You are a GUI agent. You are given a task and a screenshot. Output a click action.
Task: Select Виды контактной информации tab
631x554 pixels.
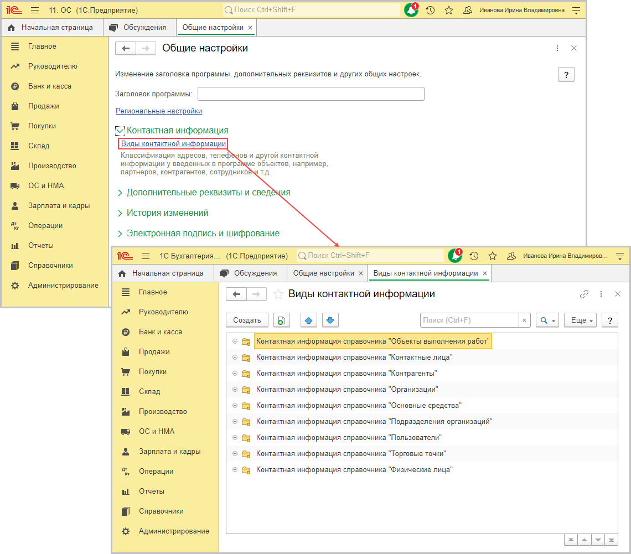click(425, 273)
